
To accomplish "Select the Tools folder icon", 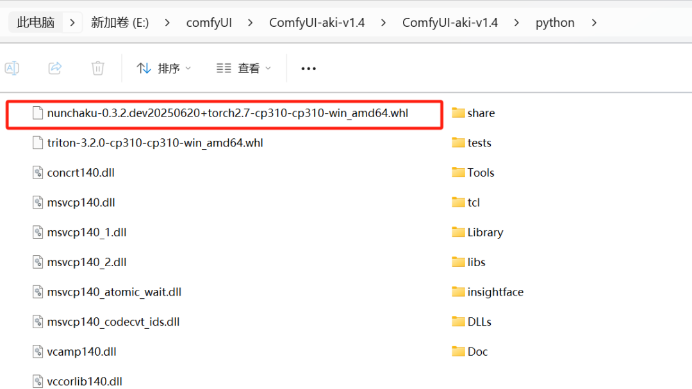I will [x=458, y=173].
